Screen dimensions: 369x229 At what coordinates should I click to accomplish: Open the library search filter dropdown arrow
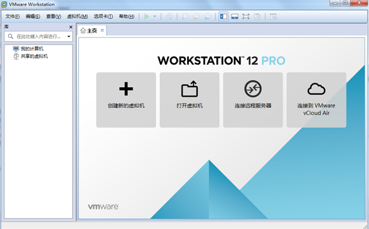pyautogui.click(x=69, y=36)
